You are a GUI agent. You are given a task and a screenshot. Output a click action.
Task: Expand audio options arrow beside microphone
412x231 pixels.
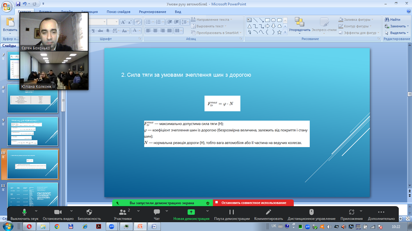pos(36,211)
